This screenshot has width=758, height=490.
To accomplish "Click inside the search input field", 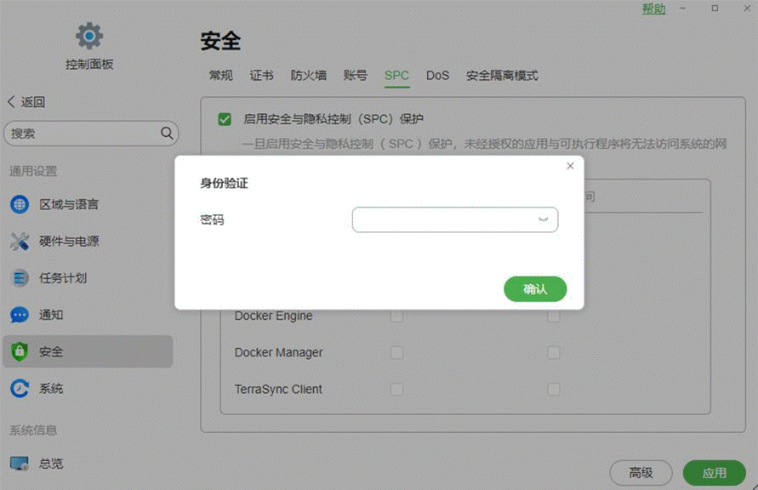I will tap(85, 133).
